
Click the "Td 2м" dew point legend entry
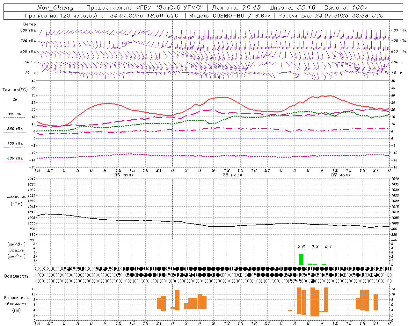click(x=15, y=114)
